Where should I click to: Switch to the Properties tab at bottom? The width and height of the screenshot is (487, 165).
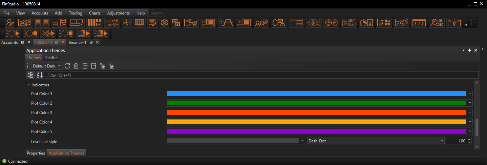[x=36, y=153]
